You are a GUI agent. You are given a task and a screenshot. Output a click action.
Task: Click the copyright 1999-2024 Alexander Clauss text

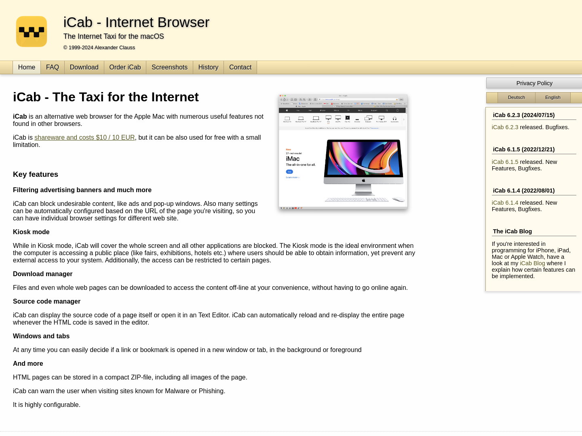99,48
